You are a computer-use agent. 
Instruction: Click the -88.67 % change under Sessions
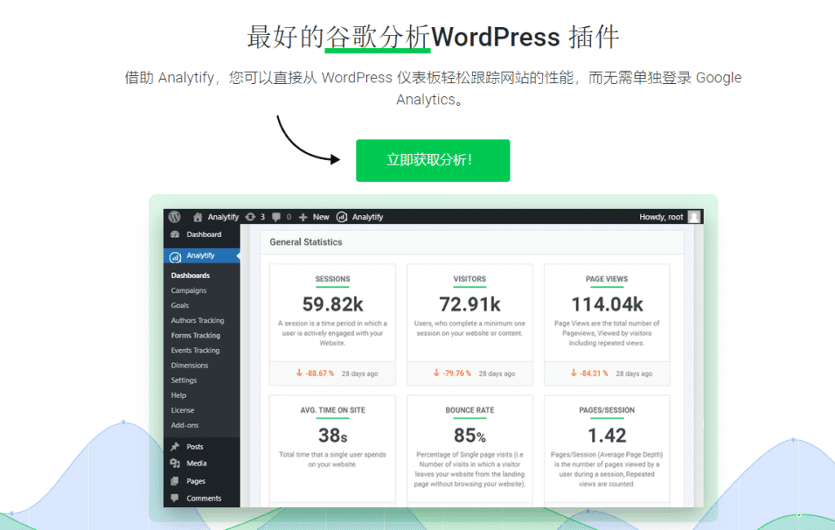[x=316, y=373]
